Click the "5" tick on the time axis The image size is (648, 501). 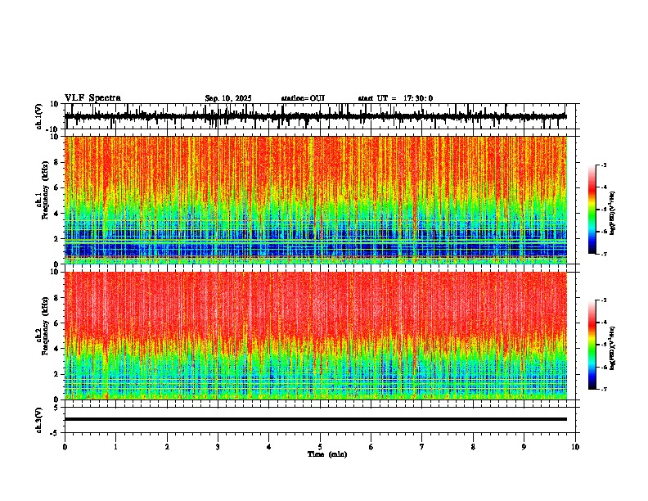pos(320,447)
